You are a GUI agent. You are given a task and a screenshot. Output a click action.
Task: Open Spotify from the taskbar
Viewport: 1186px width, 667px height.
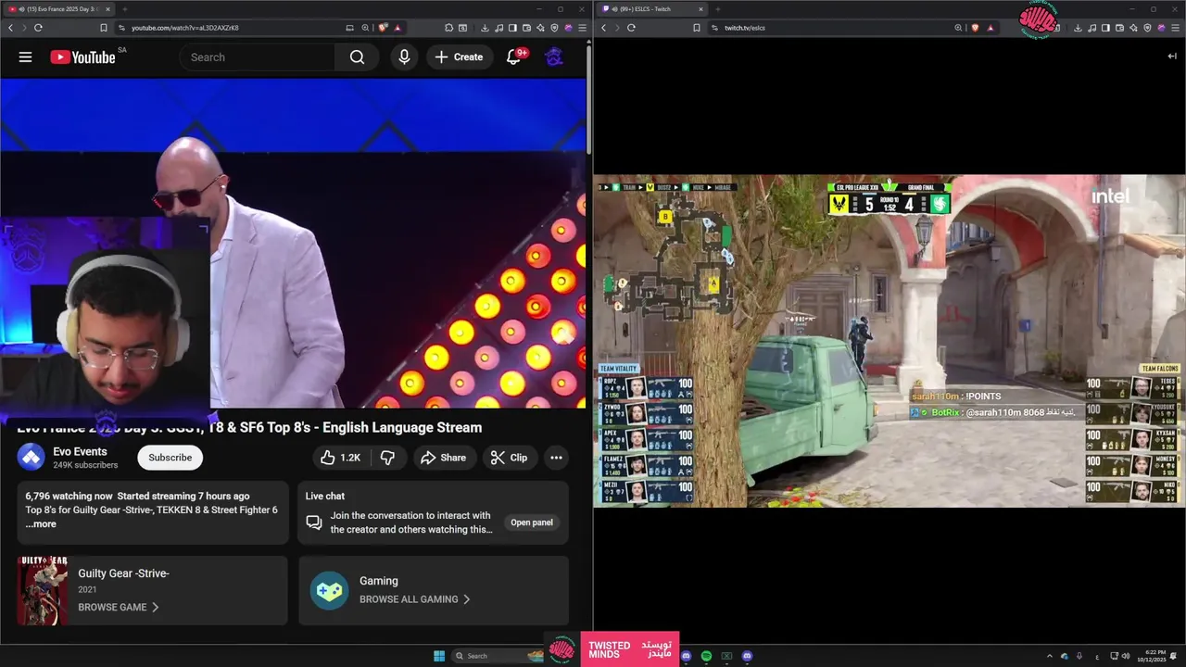pos(706,656)
